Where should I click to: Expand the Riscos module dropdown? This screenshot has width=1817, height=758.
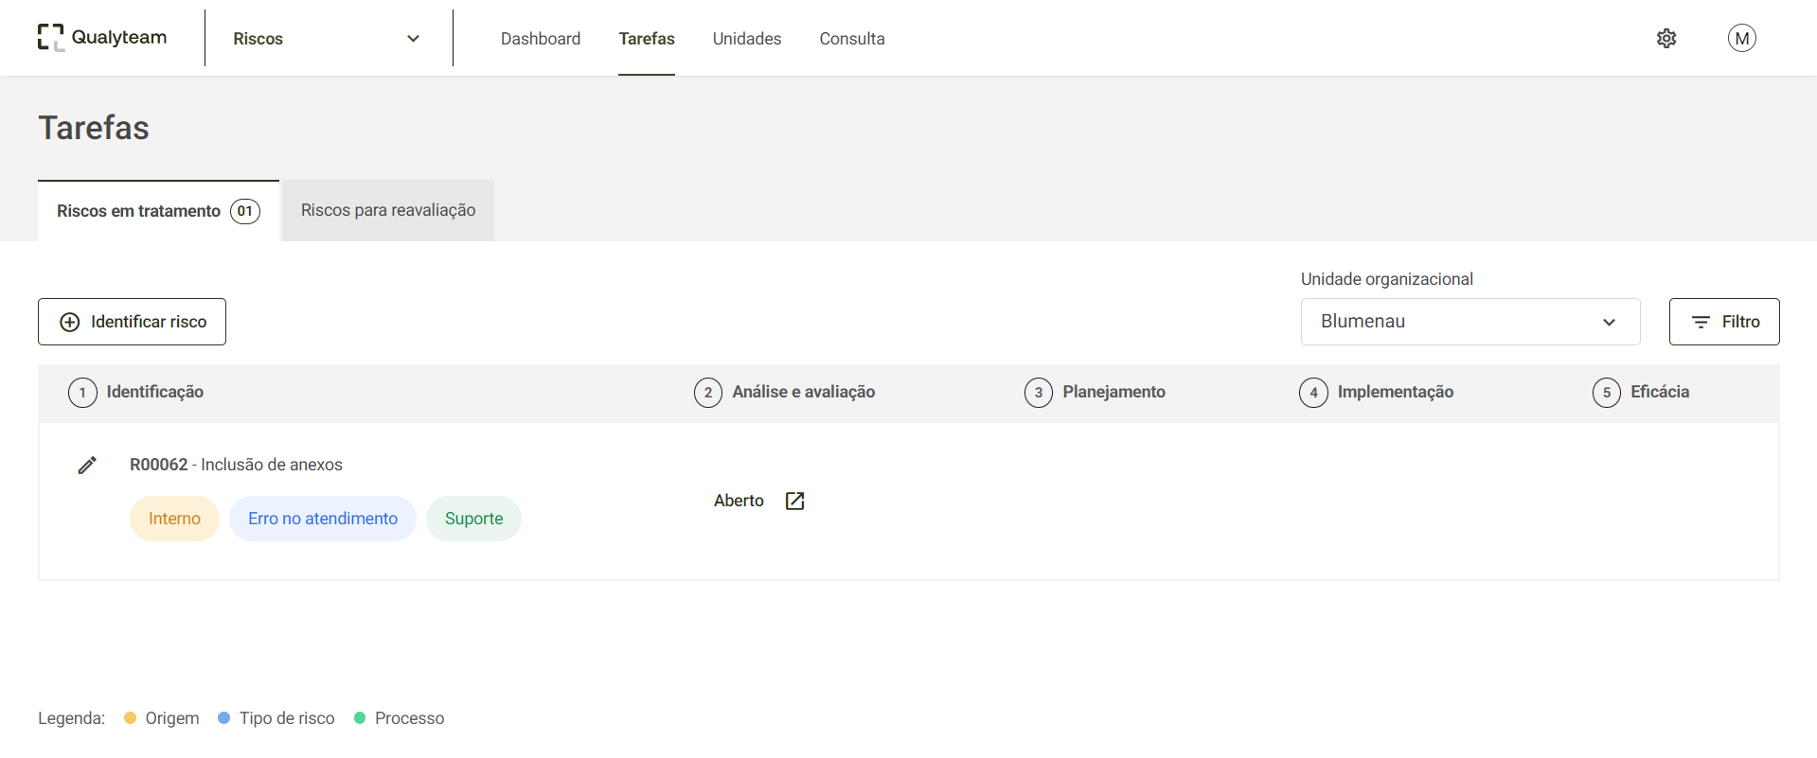tap(327, 39)
